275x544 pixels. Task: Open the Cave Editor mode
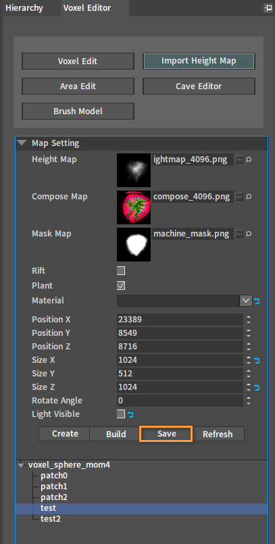199,86
